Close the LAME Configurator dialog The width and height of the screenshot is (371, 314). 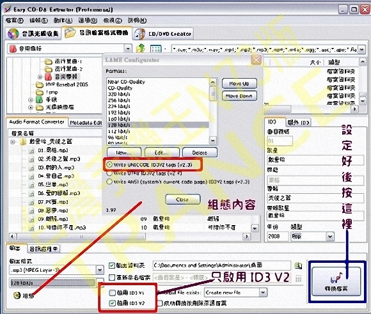[257, 60]
